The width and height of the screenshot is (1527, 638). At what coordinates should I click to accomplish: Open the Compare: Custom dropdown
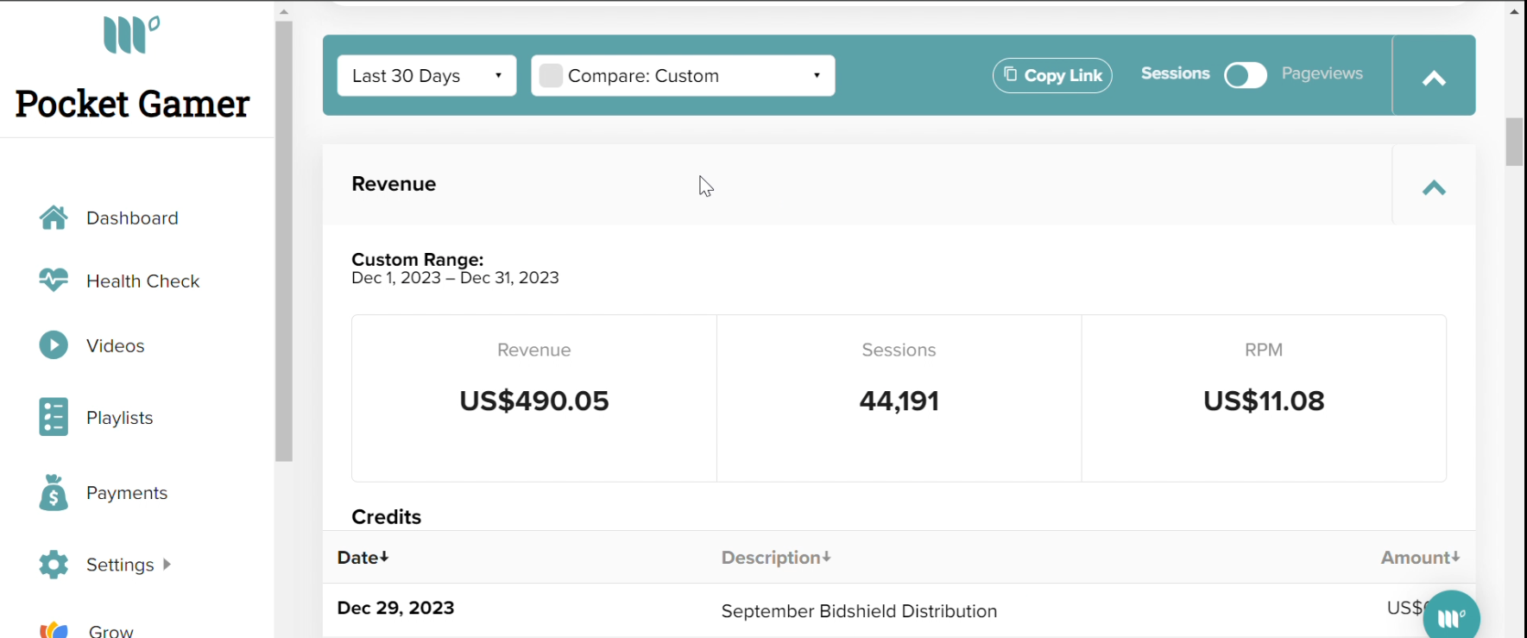[x=683, y=76]
